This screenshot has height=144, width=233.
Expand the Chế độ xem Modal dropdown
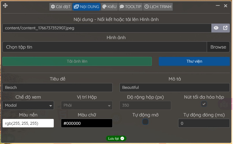click(28, 105)
